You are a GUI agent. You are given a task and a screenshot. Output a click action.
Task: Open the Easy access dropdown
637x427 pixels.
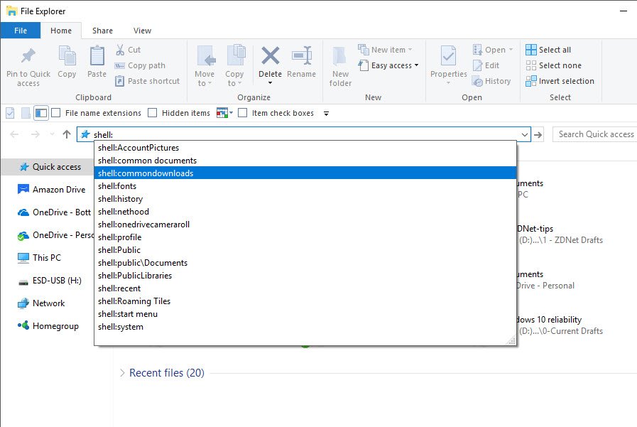pyautogui.click(x=416, y=65)
